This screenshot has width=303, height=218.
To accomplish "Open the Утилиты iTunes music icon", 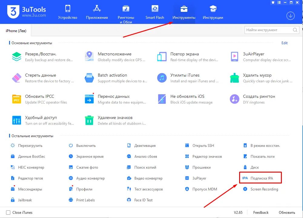I will click(x=162, y=78).
